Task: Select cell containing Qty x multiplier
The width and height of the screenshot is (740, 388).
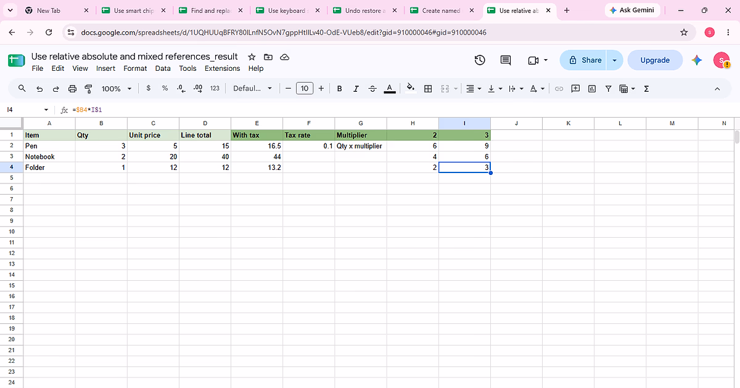Action: tap(361, 146)
